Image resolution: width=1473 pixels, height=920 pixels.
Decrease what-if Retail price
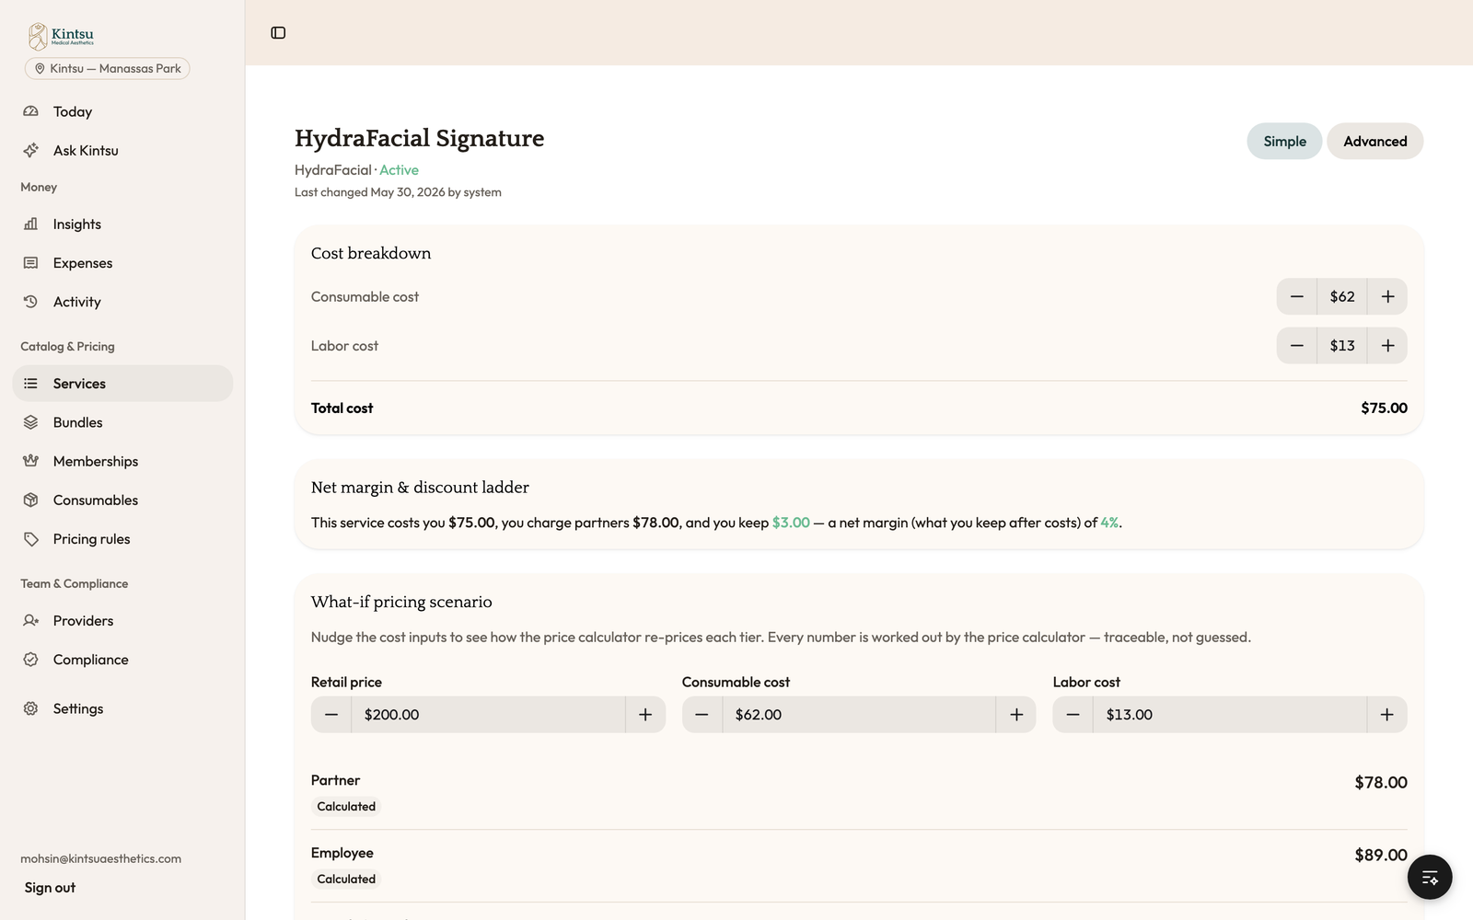point(331,715)
